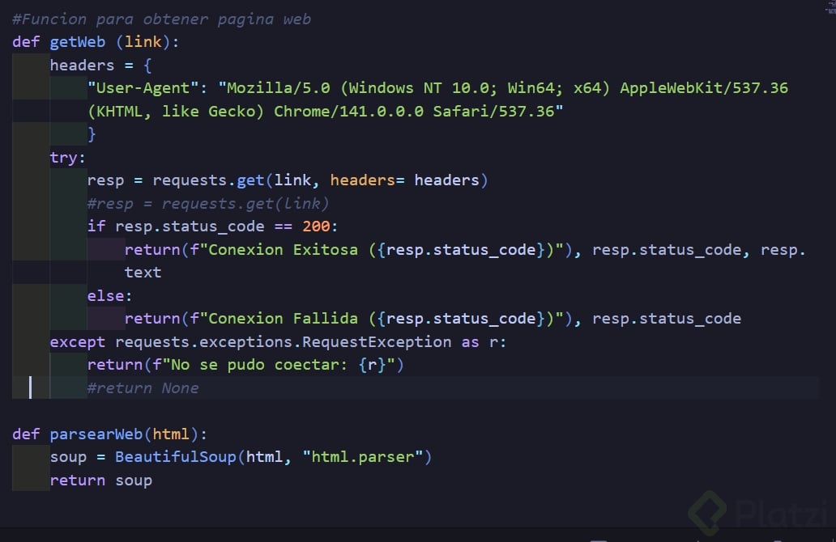Click the wrapped word 'text'
The width and height of the screenshot is (836, 542).
tap(143, 273)
